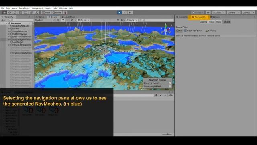Open the Gizmos dropdown
This screenshot has height=145, width=257.
pos(132,20)
